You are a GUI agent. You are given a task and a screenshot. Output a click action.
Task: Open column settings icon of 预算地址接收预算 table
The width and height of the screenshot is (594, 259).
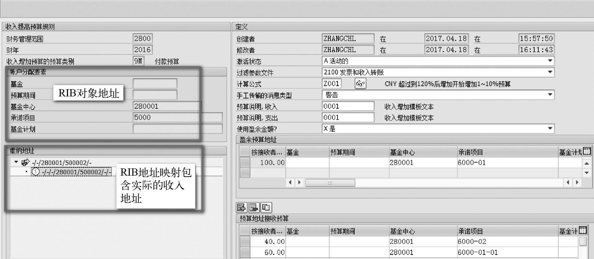tap(583, 230)
